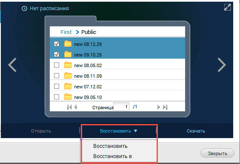Go to next snapshot with right chevron
Image resolution: width=240 pixels, height=164 pixels.
coord(222,65)
